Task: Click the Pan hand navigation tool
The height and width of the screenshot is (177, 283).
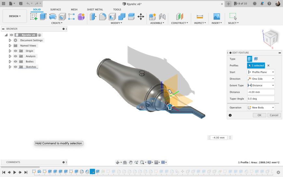Action: 130,162
